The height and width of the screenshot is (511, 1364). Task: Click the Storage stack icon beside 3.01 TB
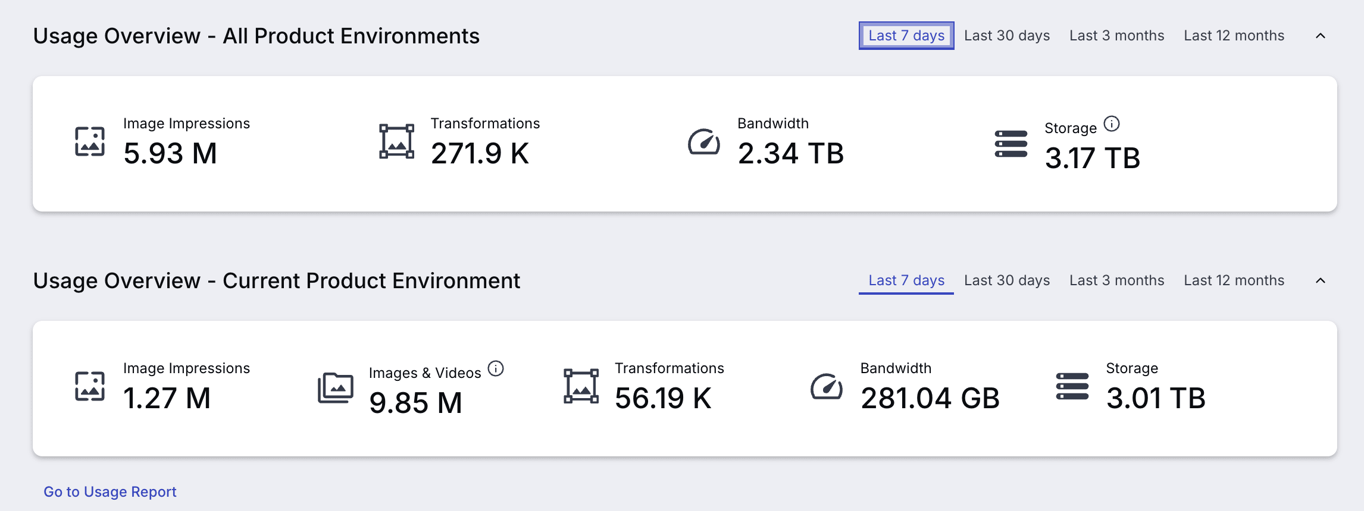click(x=1072, y=386)
